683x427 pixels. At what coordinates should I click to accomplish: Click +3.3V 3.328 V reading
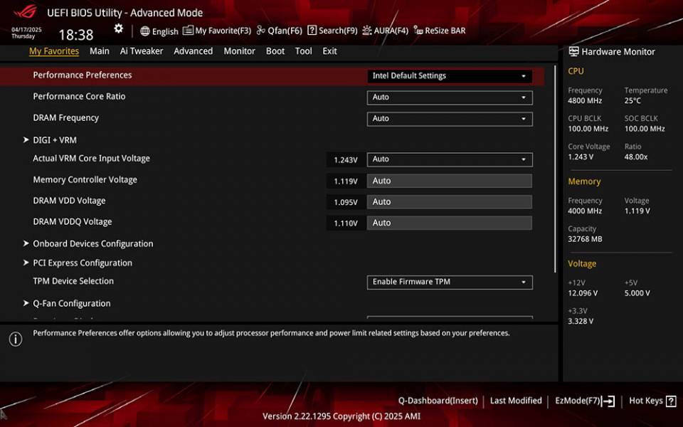(x=581, y=321)
